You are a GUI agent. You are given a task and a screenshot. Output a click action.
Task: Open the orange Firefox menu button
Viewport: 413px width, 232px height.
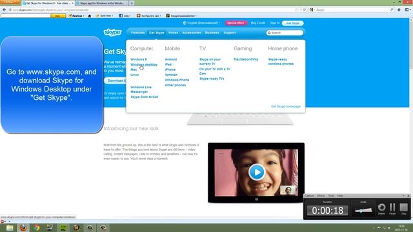coord(10,2)
